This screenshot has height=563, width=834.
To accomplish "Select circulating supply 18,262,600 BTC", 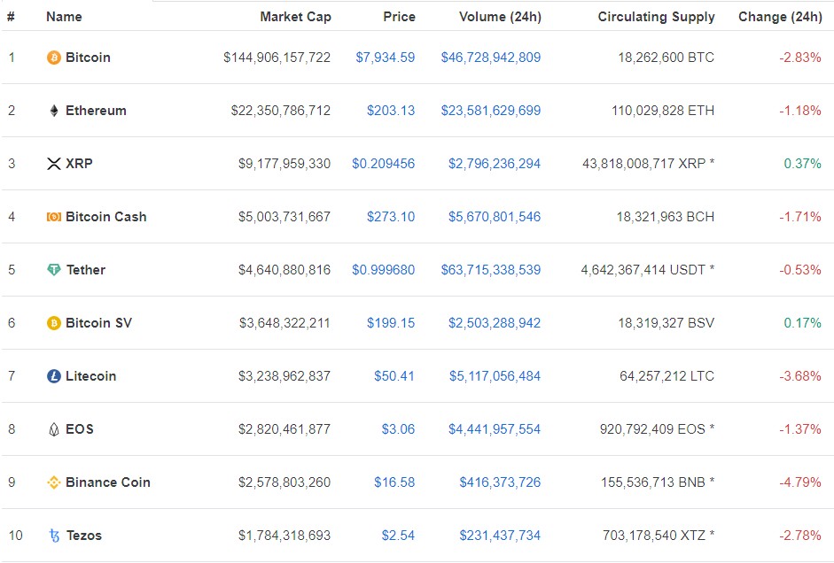I will [x=666, y=58].
